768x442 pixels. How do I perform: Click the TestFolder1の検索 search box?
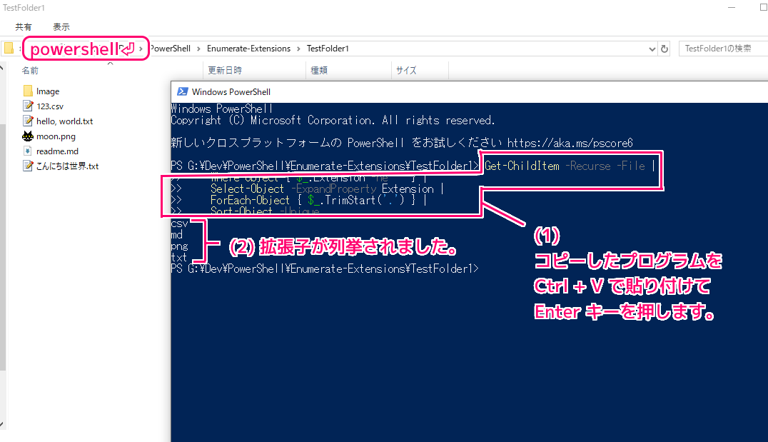[x=721, y=49]
